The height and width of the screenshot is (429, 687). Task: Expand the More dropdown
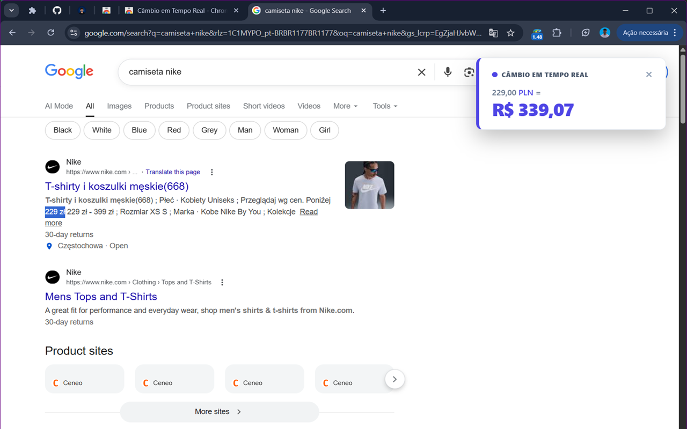(345, 106)
